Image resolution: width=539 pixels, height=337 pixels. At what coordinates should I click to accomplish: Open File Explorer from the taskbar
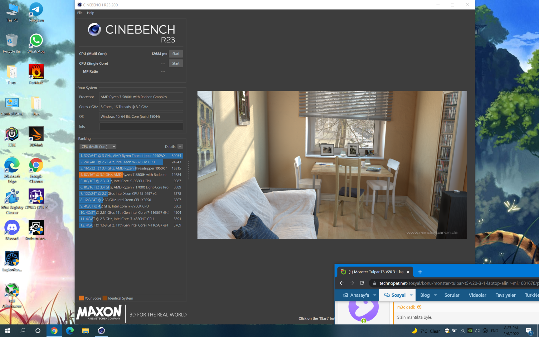click(x=85, y=331)
